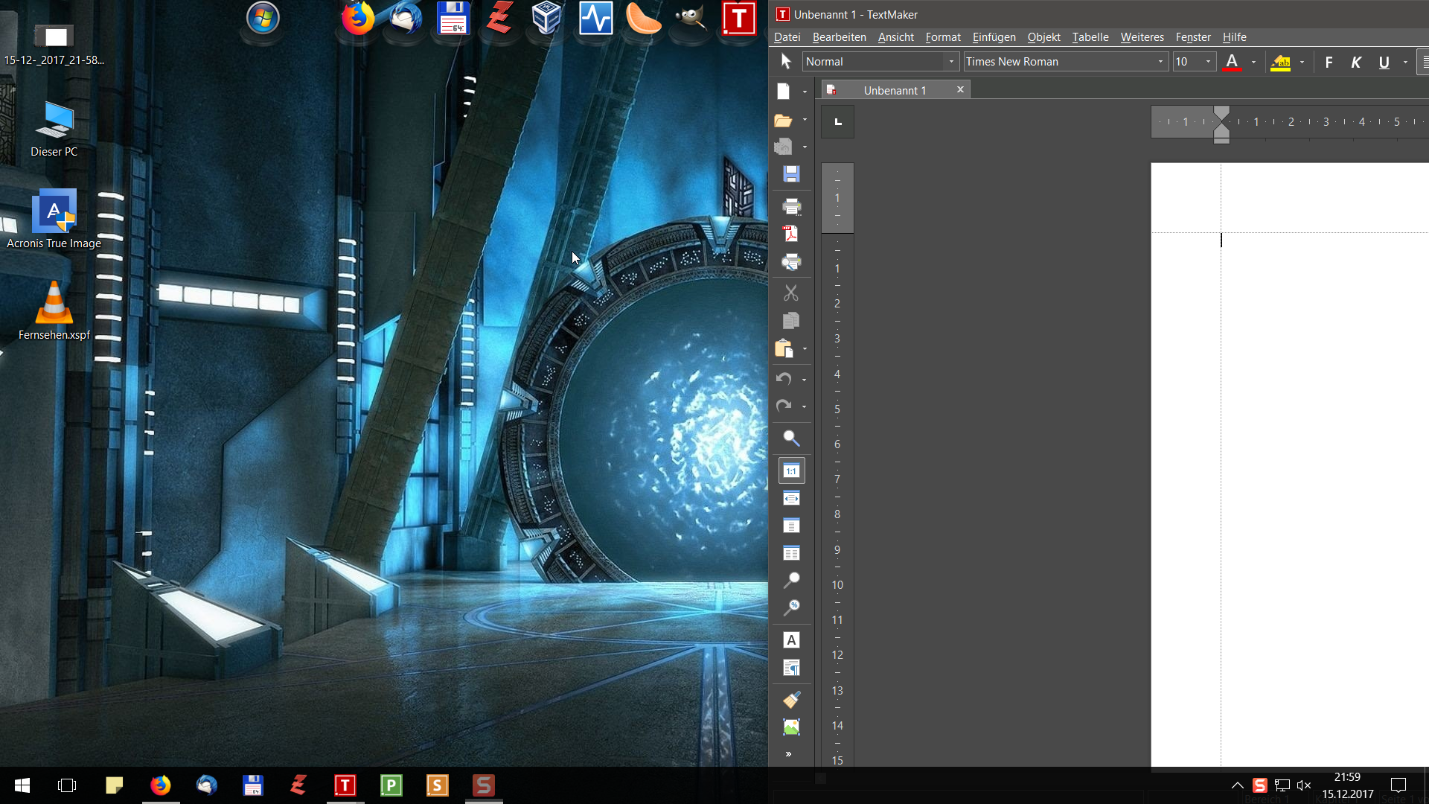Activate the zoom magnifier tool
The image size is (1429, 804).
click(x=791, y=581)
